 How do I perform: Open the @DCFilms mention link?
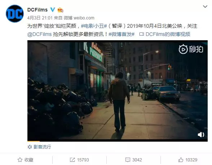[40, 34]
